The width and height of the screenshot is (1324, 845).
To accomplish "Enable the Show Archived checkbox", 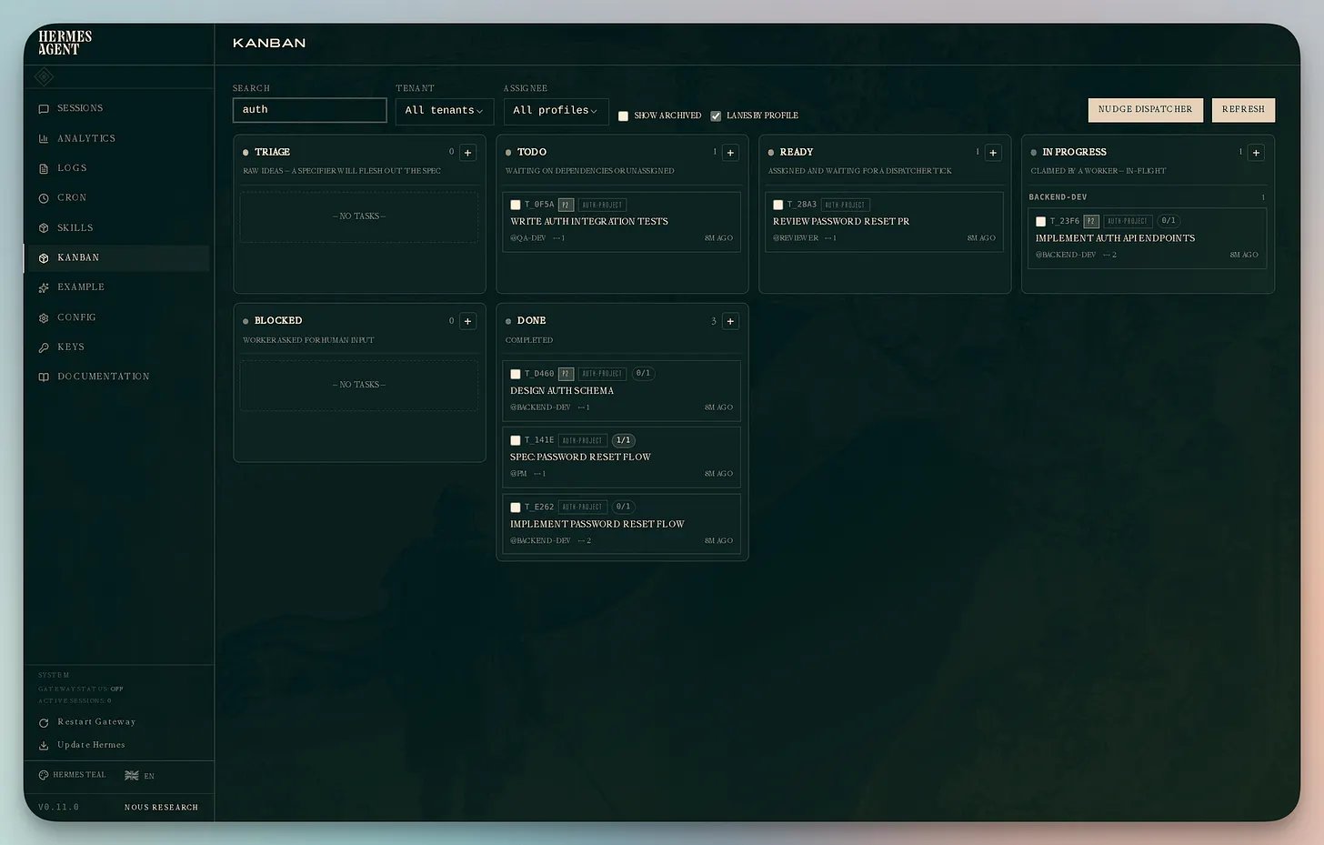I will (623, 116).
